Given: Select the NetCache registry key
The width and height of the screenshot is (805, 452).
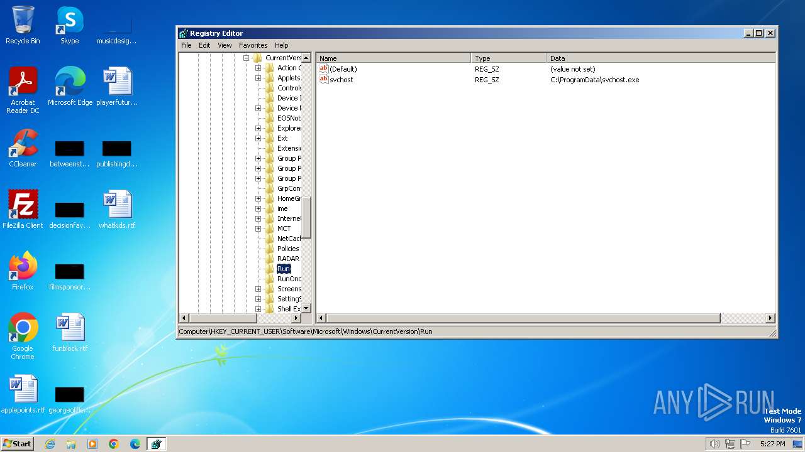Looking at the screenshot, I should point(289,239).
